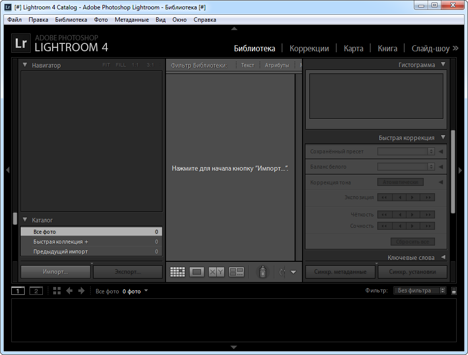The height and width of the screenshot is (355, 468).
Task: Select Compare view XY icon
Action: (x=216, y=272)
